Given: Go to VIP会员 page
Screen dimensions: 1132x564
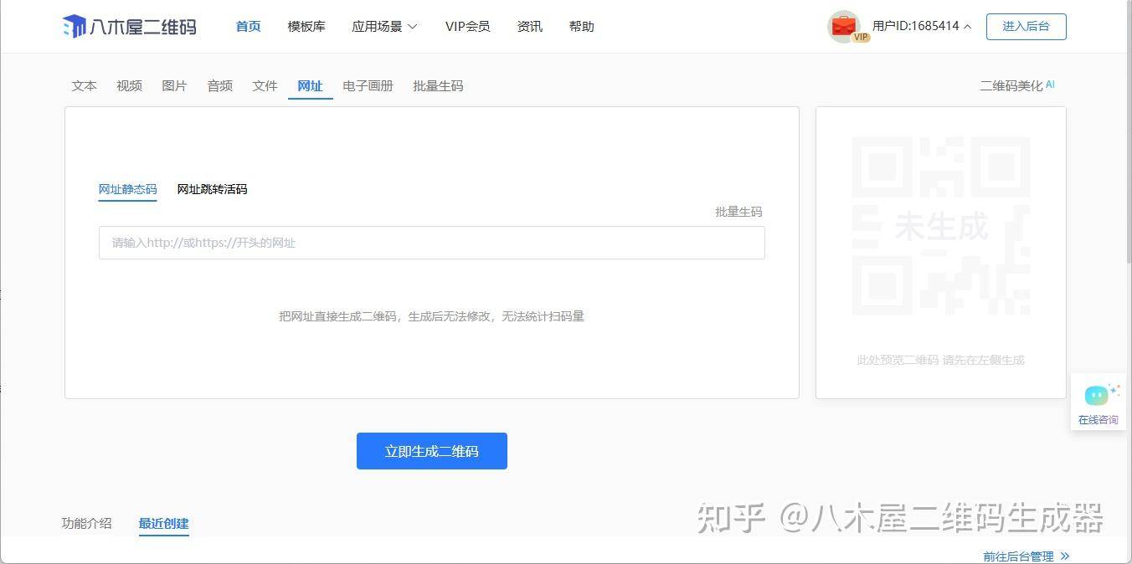Looking at the screenshot, I should pos(468,27).
